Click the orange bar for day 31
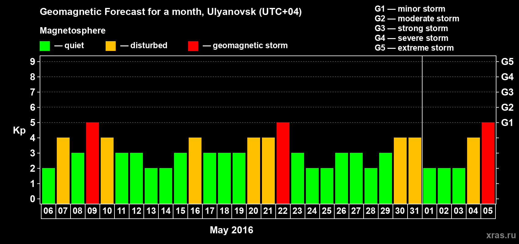The image size is (519, 244). [x=415, y=171]
